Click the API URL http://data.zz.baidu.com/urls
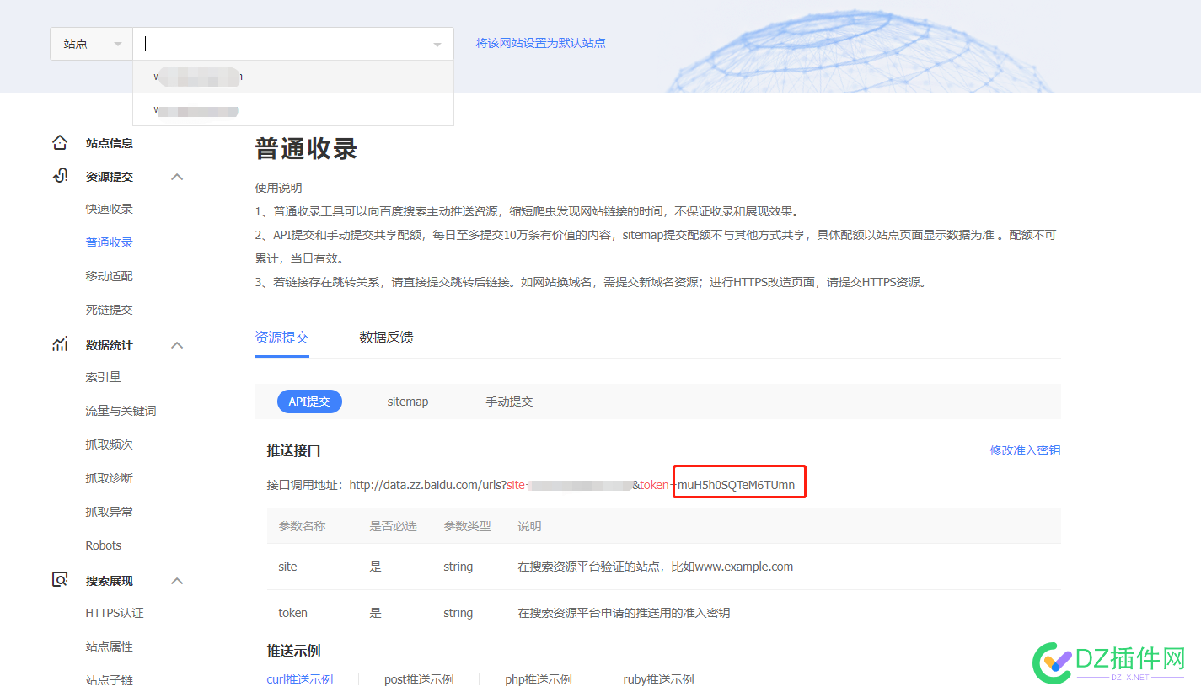Viewport: 1201px width, 697px height. click(x=426, y=485)
